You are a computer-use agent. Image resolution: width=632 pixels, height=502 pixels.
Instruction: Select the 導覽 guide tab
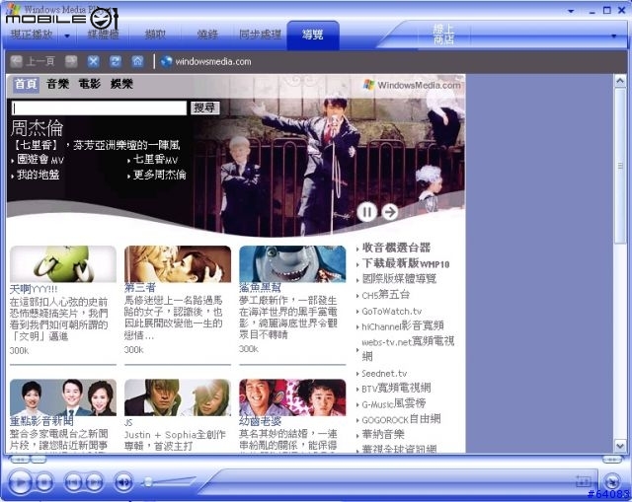click(313, 36)
